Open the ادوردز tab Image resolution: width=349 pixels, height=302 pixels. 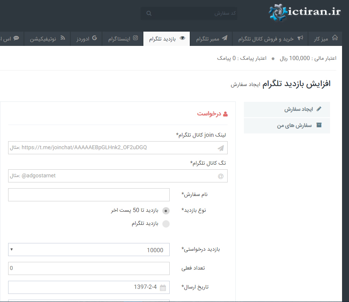point(86,39)
